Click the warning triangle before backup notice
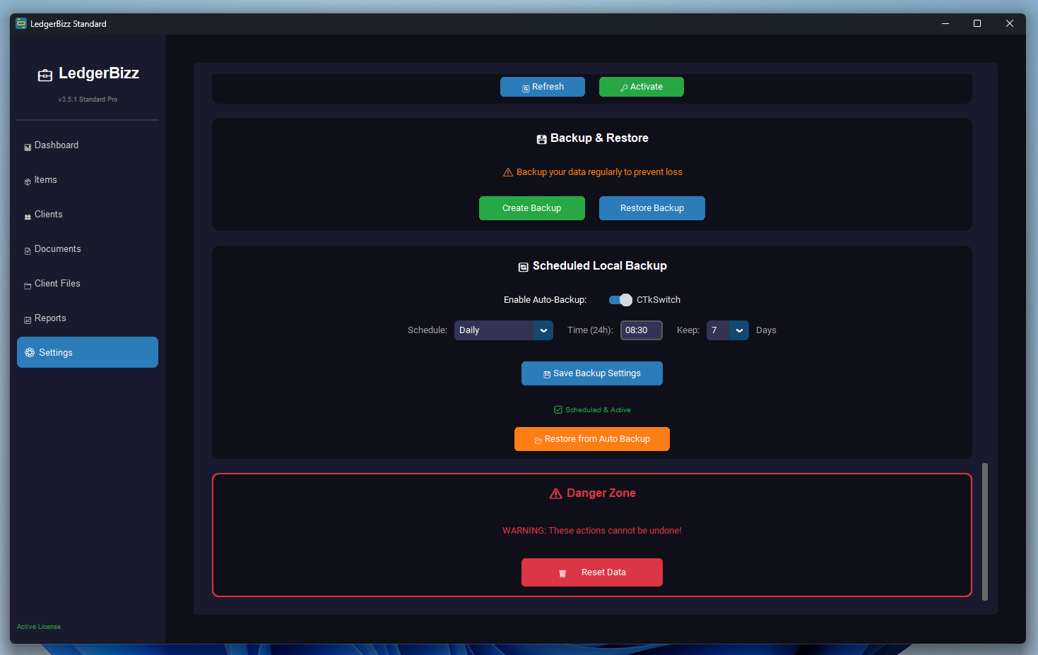 508,172
